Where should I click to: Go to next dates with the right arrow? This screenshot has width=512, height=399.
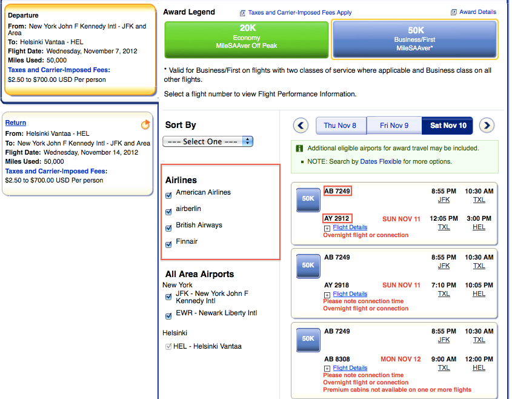pyautogui.click(x=487, y=126)
